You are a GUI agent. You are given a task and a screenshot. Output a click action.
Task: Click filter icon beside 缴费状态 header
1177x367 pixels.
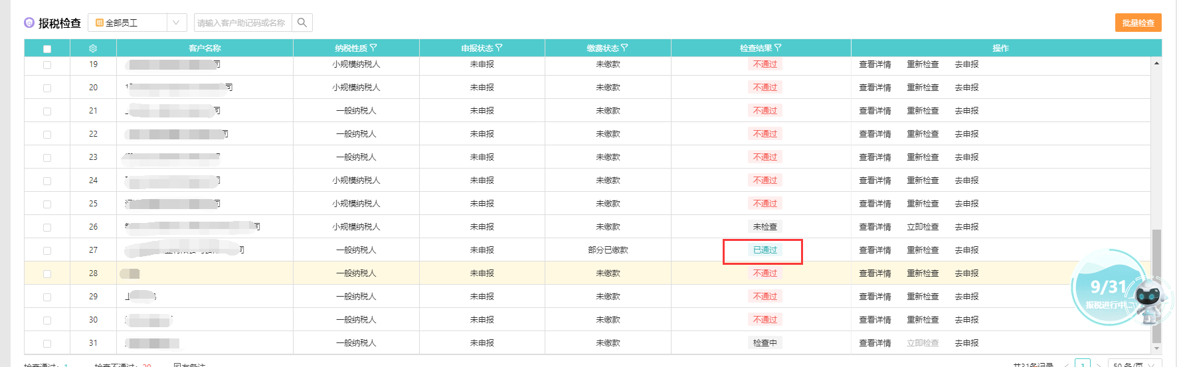(x=624, y=48)
